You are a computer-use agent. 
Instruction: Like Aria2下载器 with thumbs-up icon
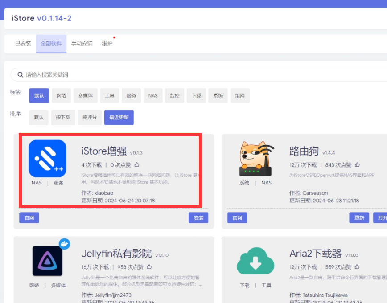357,267
